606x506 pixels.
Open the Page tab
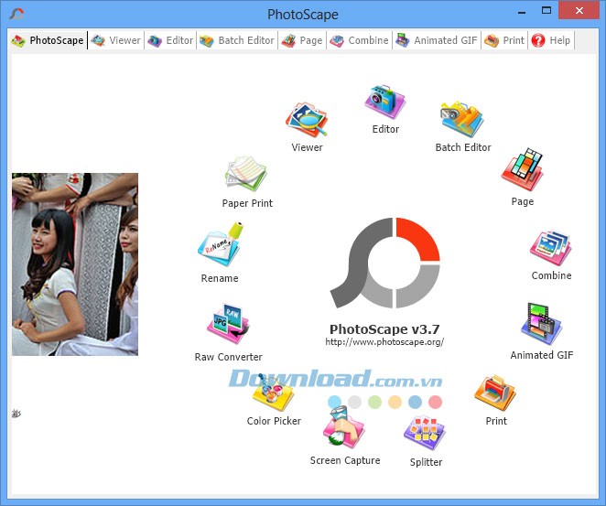(302, 40)
